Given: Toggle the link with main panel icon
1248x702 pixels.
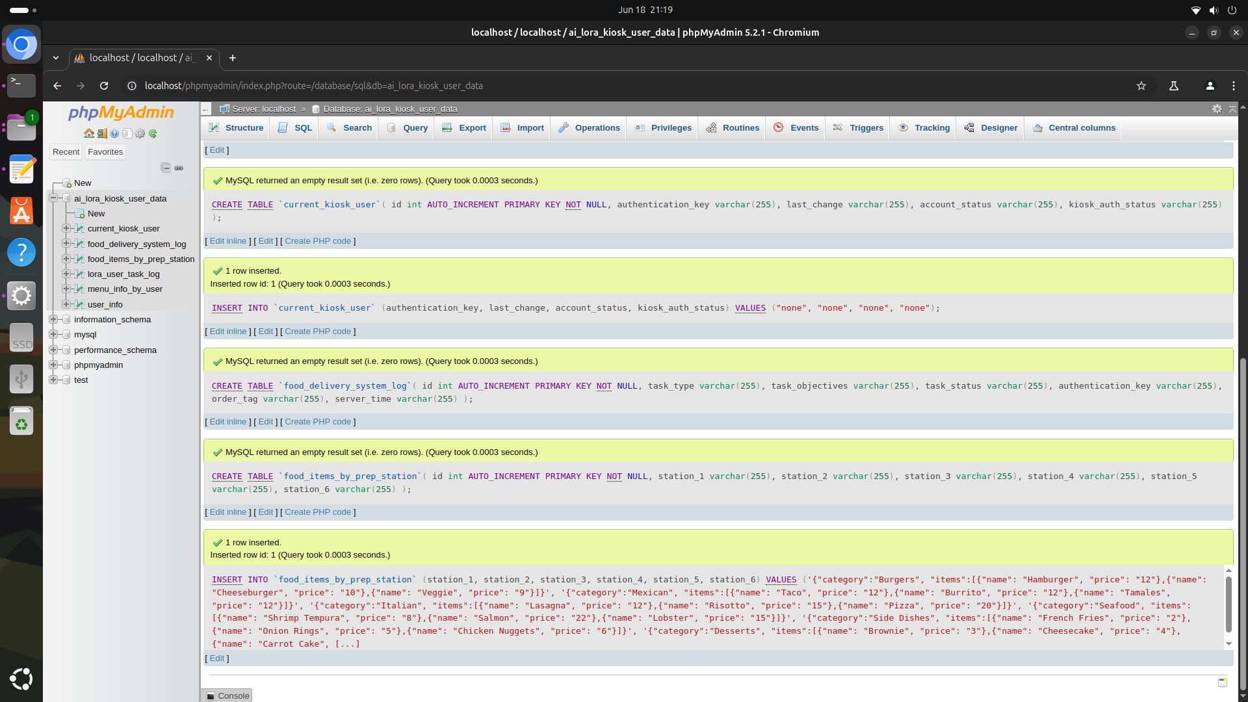Looking at the screenshot, I should click(179, 168).
